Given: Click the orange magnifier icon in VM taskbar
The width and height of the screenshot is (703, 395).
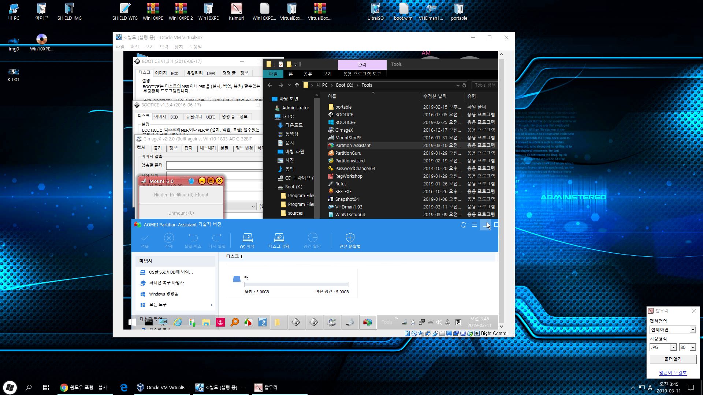Looking at the screenshot, I should click(x=234, y=322).
